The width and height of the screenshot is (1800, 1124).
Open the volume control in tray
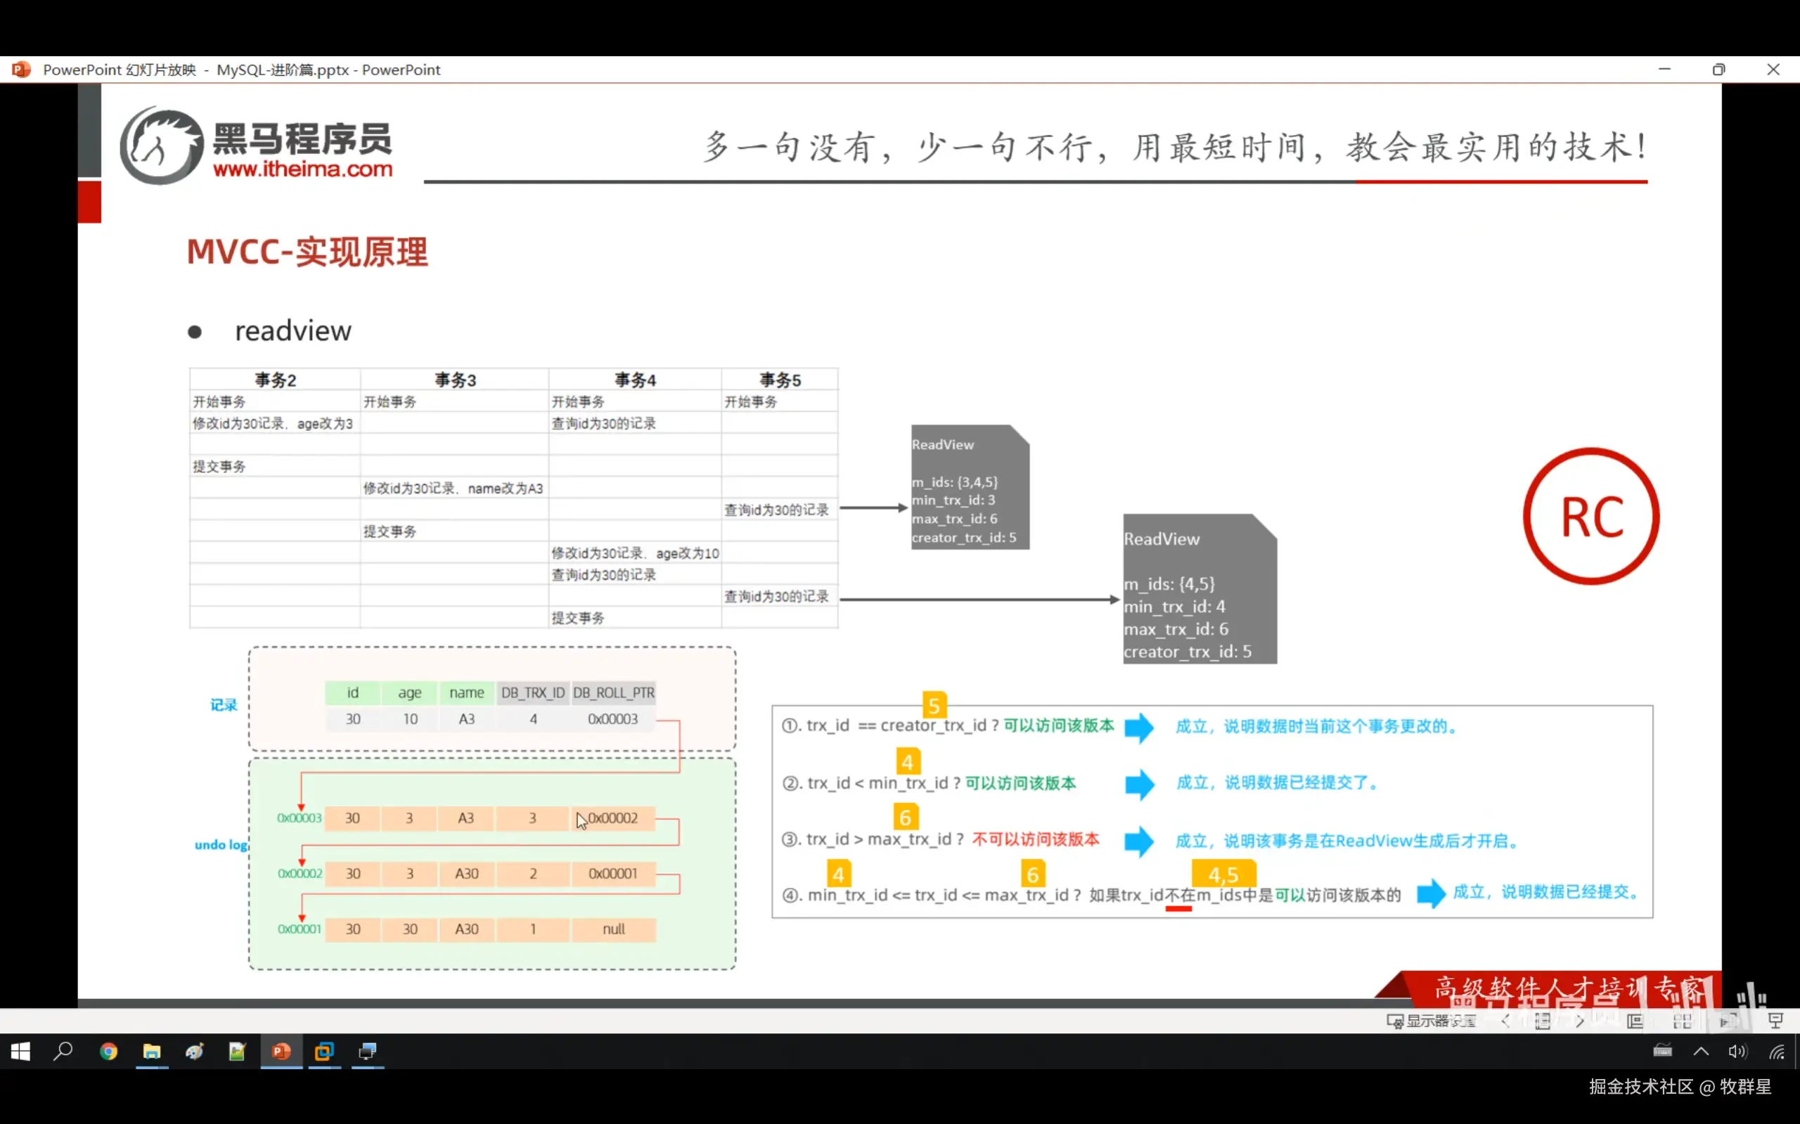click(1737, 1051)
